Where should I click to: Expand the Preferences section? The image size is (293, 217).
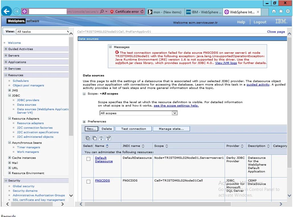[x=84, y=122]
